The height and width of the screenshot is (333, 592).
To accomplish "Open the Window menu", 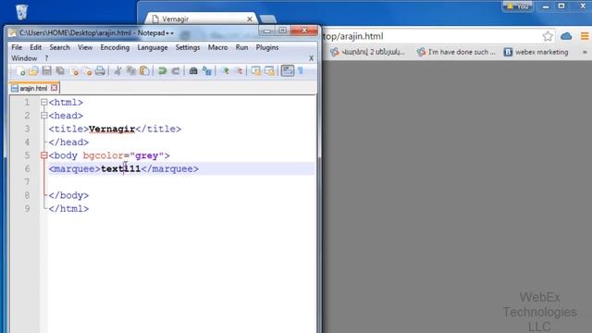I will (24, 58).
